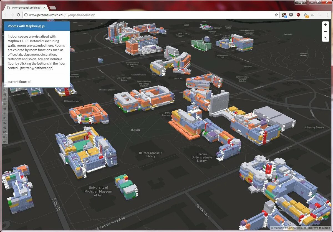Open the Pocket extension icon
This screenshot has width=333, height=232.
[291, 15]
